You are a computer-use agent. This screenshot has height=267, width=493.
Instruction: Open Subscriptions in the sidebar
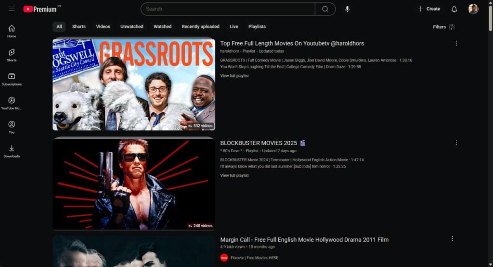coord(12,79)
